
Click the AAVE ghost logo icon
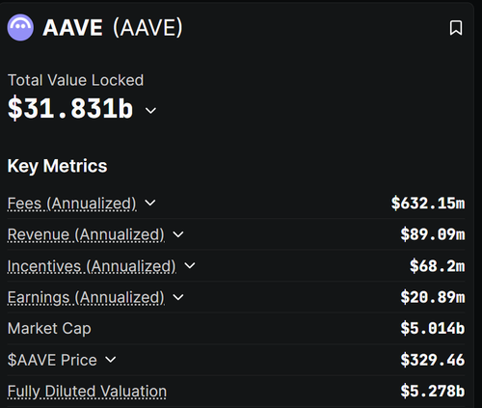pos(20,27)
